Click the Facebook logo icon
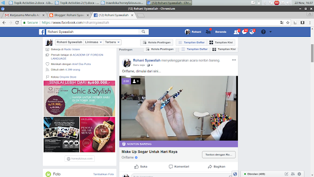Viewport: 314px width, 177px height. click(42, 31)
